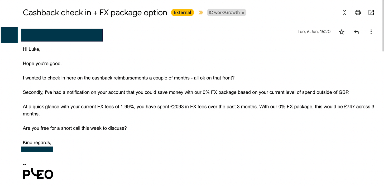The height and width of the screenshot is (186, 384).
Task: Click the Hi Luke greeting line
Action: [x=31, y=49]
